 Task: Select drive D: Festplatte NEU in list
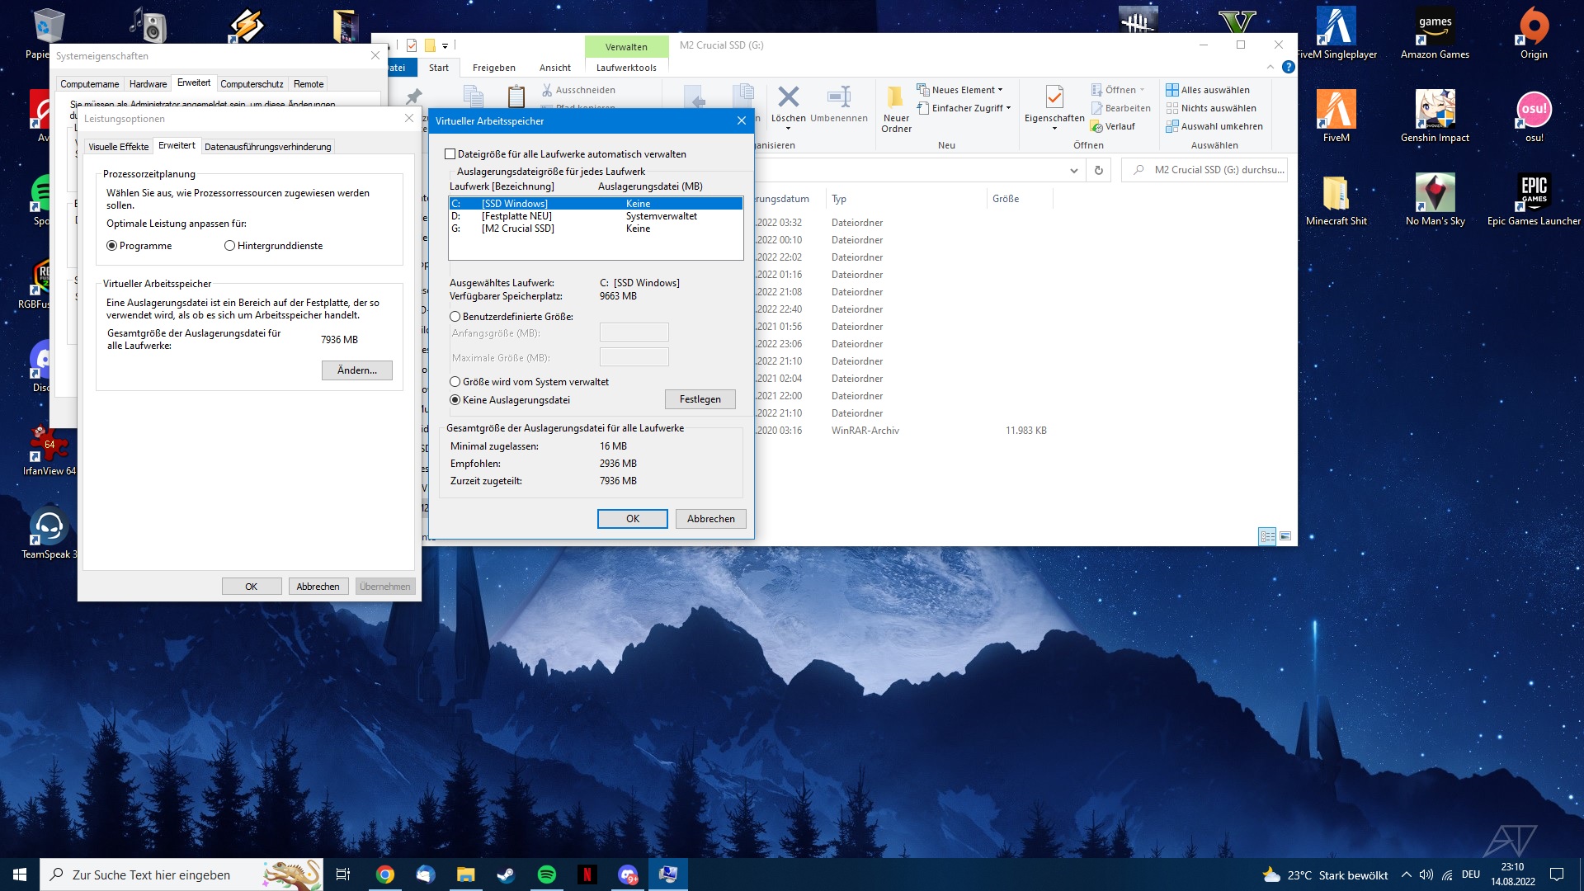click(516, 216)
